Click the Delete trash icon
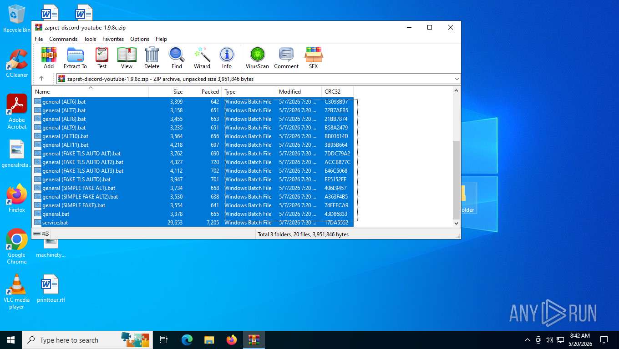The image size is (619, 349). [152, 58]
